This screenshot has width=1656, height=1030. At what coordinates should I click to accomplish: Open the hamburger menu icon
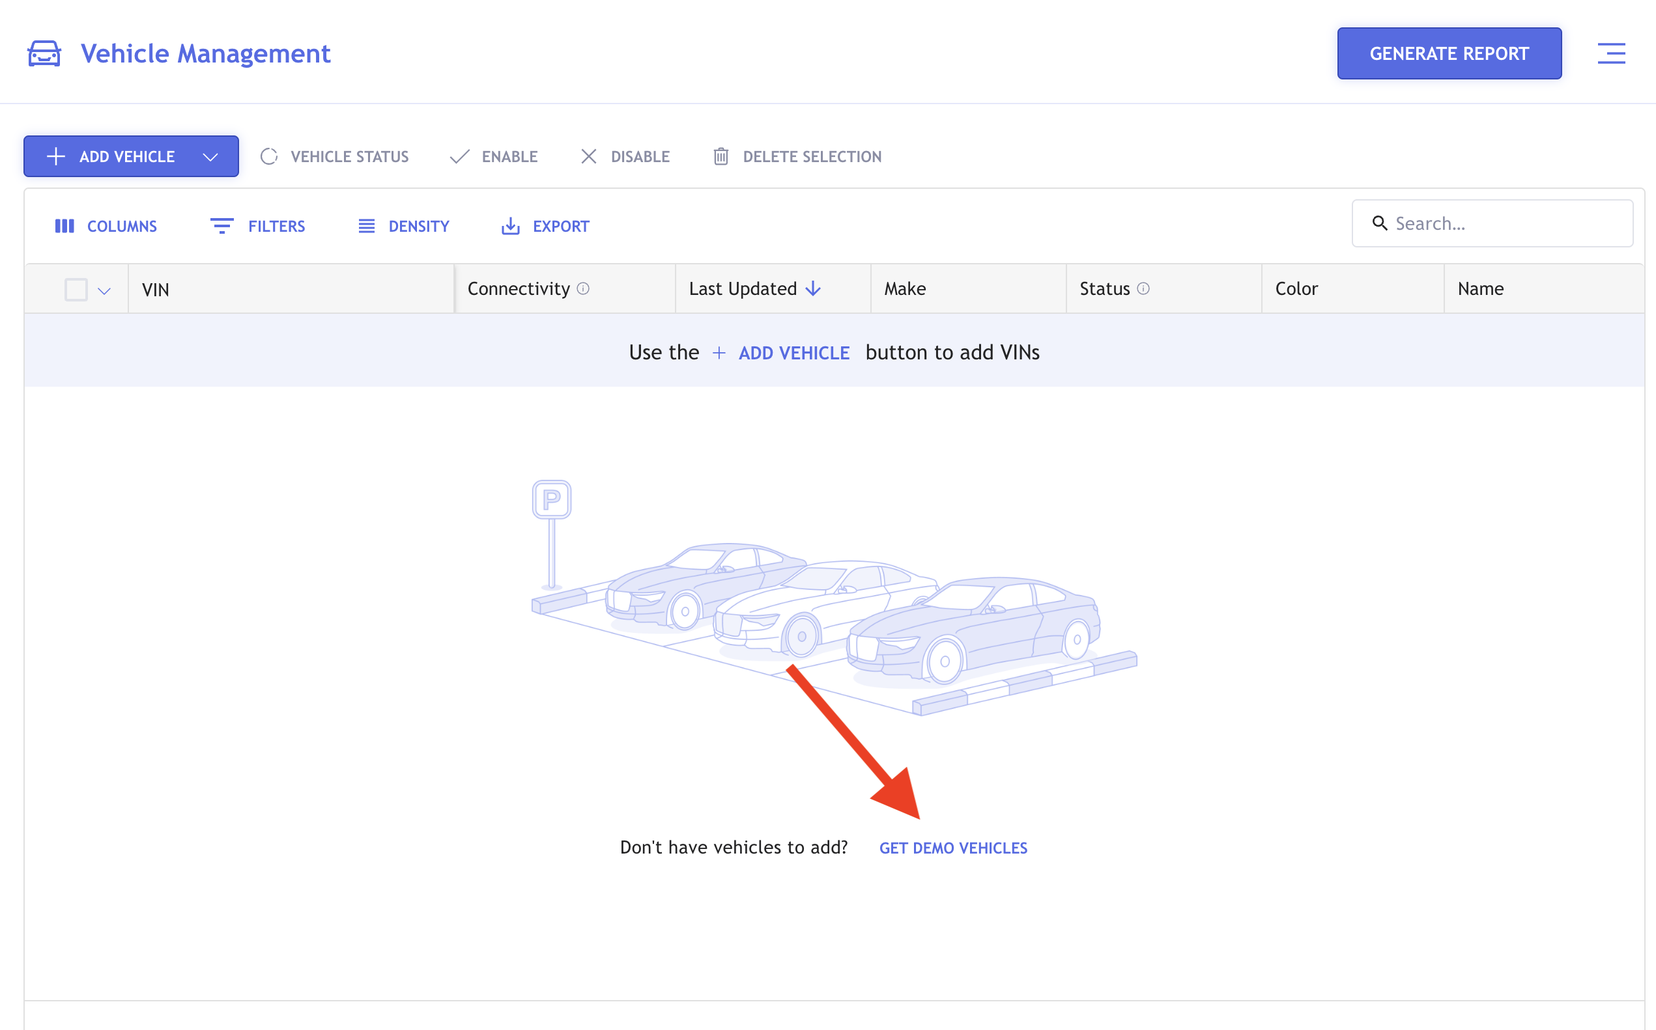point(1611,53)
